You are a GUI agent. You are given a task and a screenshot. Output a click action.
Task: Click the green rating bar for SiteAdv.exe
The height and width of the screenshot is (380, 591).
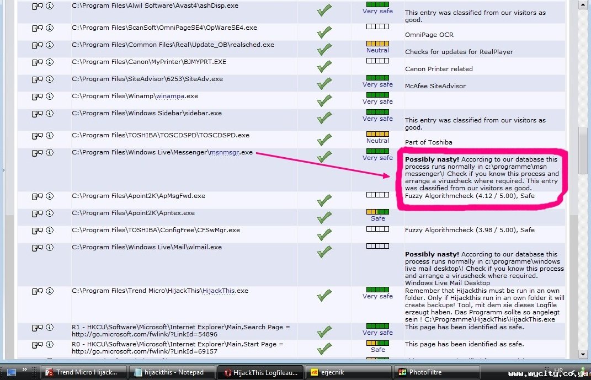pos(377,78)
